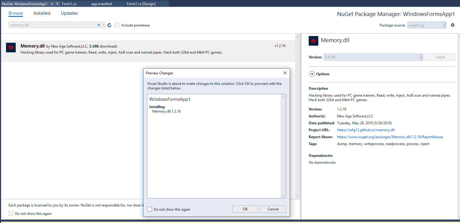Pin the NuGet: WindowsFormsApp1 tab
Viewport: 460px width, 223px height.
[x=52, y=4]
